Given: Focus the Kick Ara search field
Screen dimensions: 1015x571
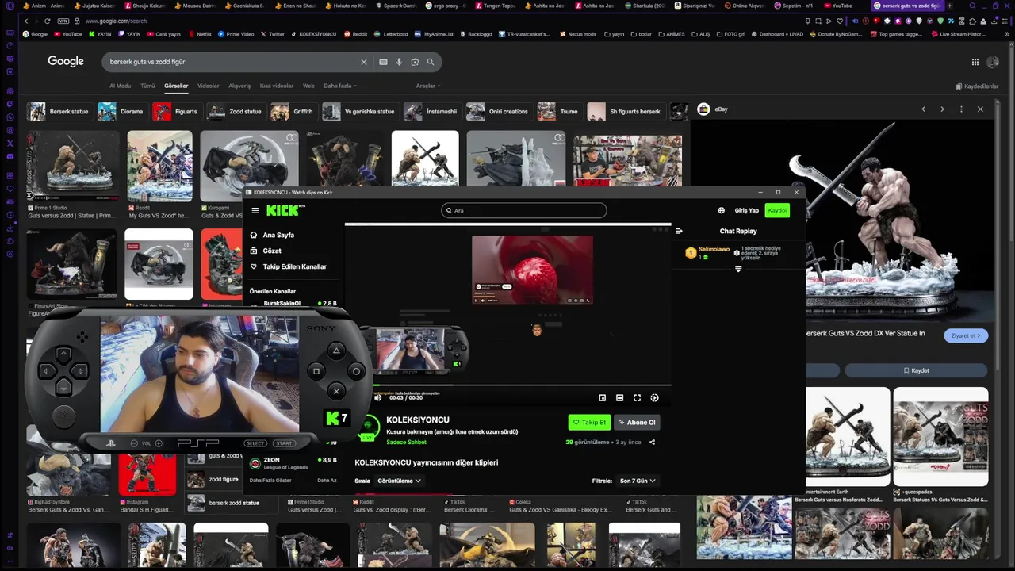Looking at the screenshot, I should (x=524, y=210).
